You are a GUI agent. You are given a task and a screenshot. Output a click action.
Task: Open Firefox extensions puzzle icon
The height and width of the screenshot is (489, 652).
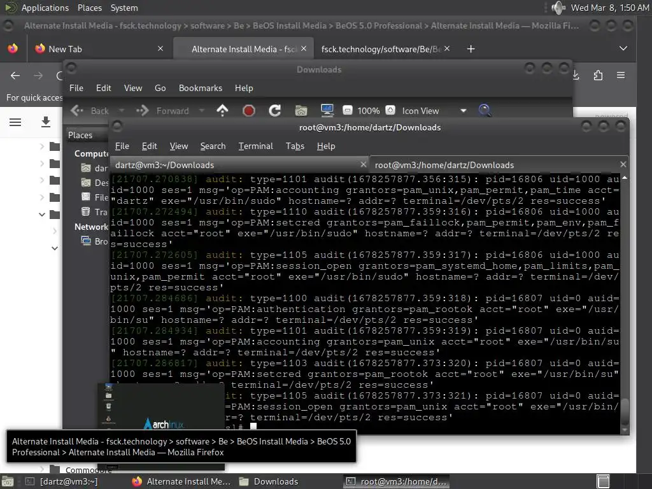click(x=598, y=75)
